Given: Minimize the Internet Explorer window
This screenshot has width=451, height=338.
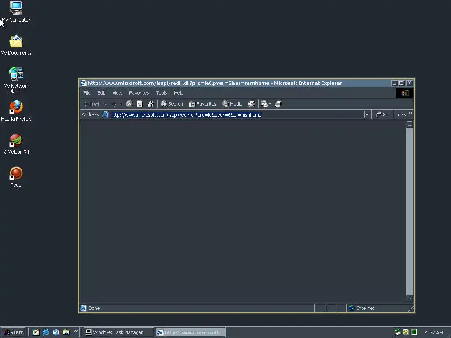Looking at the screenshot, I should coord(394,83).
